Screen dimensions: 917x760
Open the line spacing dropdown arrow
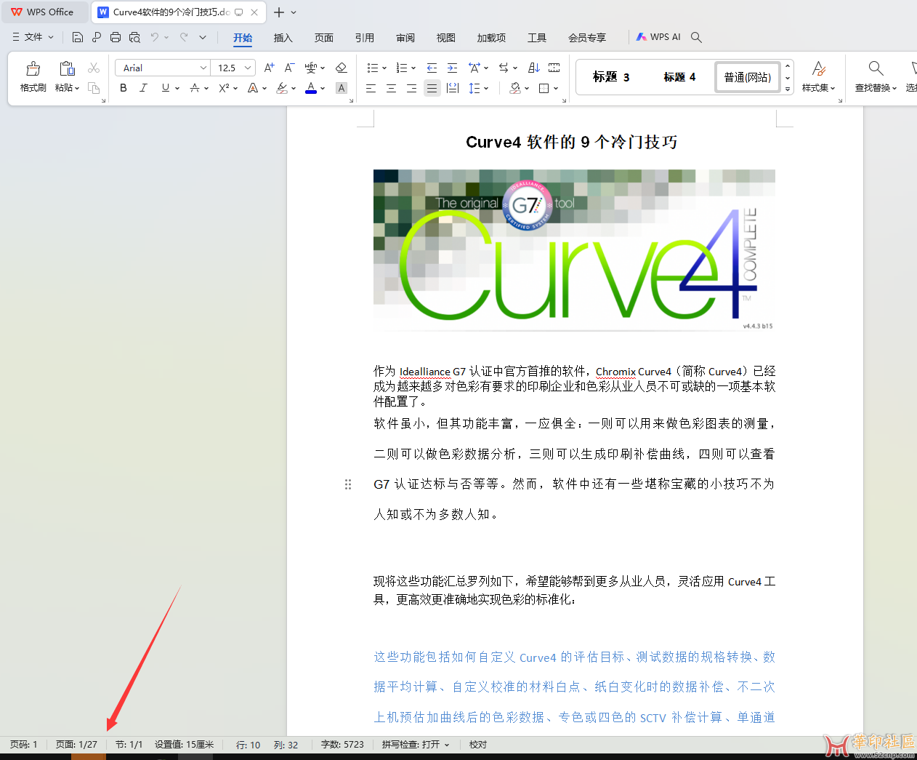tap(486, 89)
